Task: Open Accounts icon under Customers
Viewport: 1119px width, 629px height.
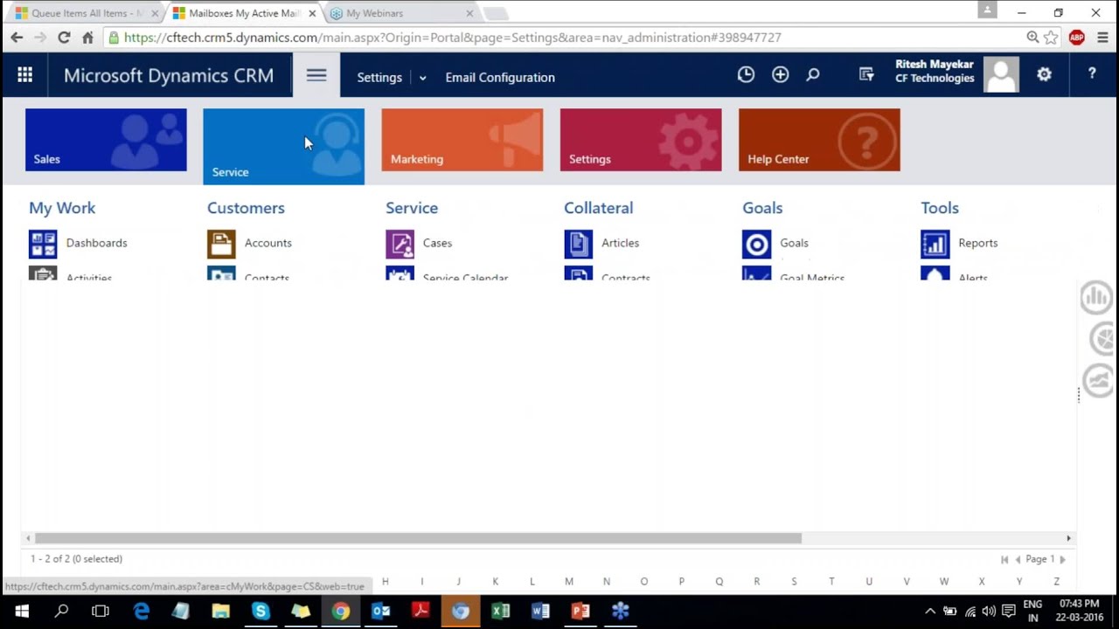Action: tap(221, 244)
